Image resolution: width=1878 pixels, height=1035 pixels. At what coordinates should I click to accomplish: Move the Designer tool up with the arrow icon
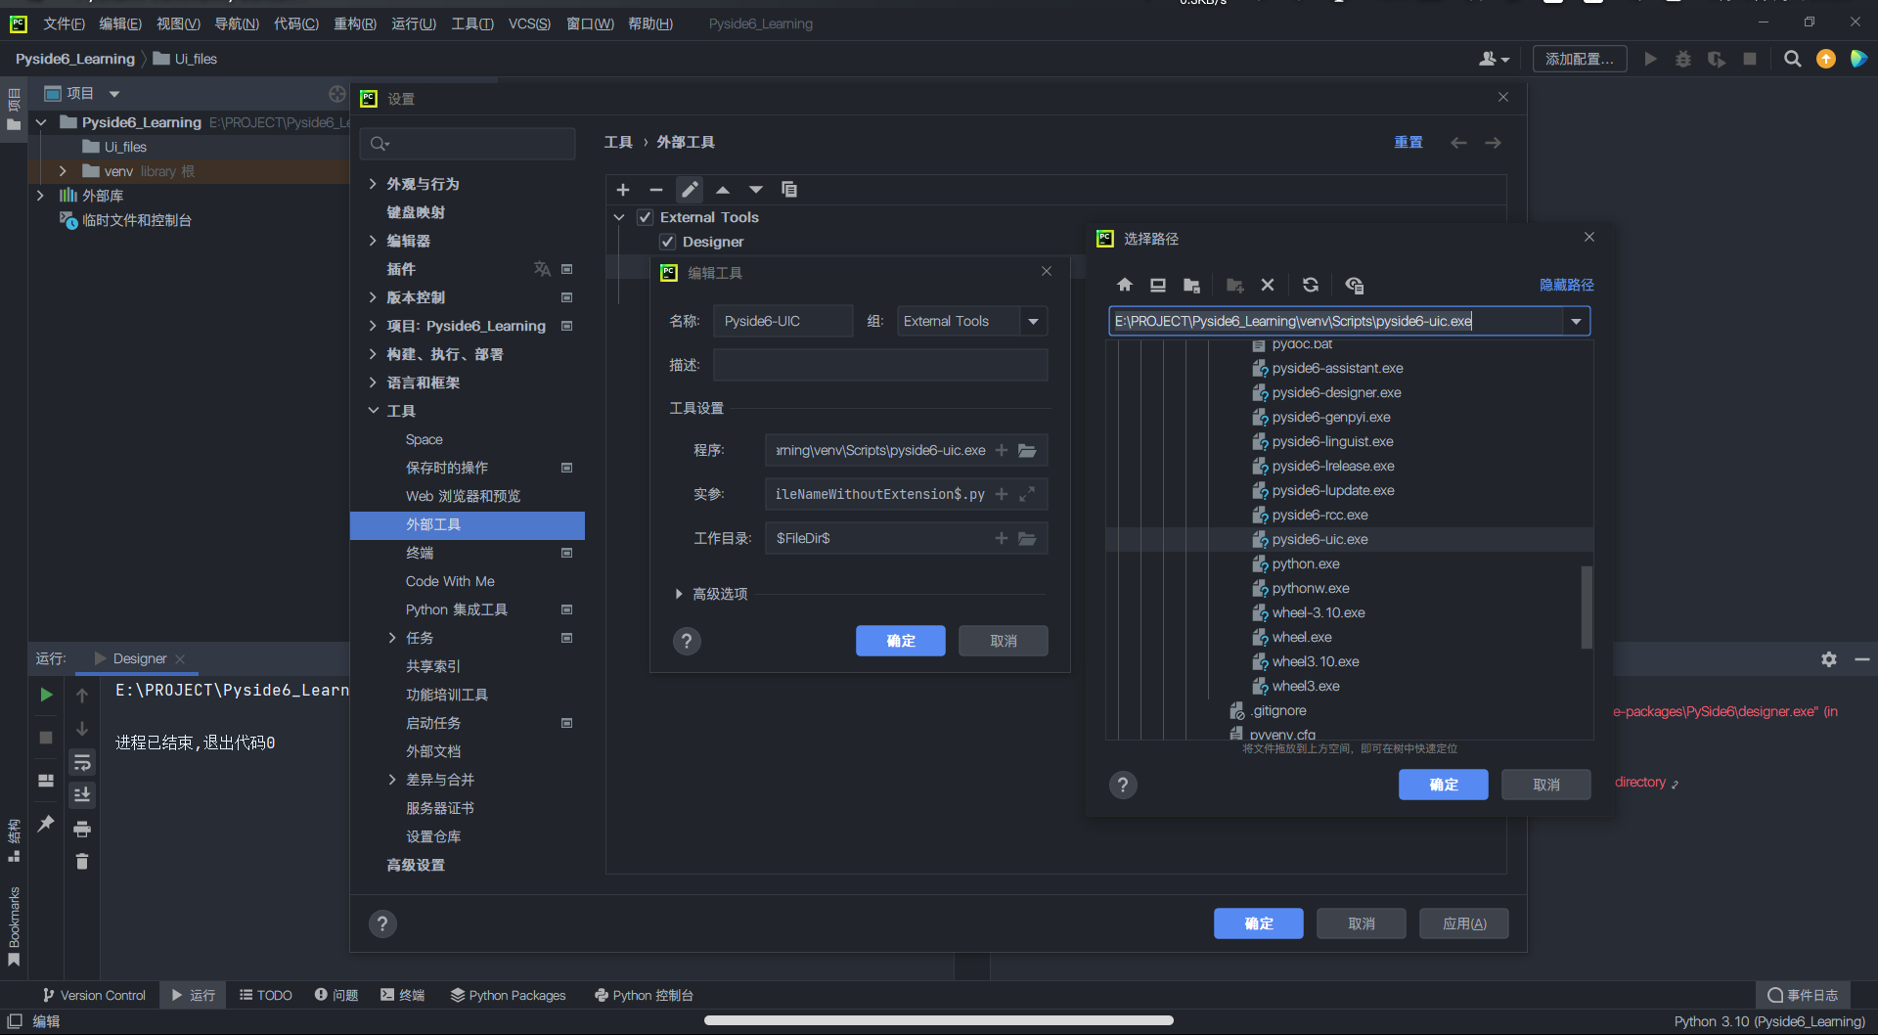click(x=723, y=190)
